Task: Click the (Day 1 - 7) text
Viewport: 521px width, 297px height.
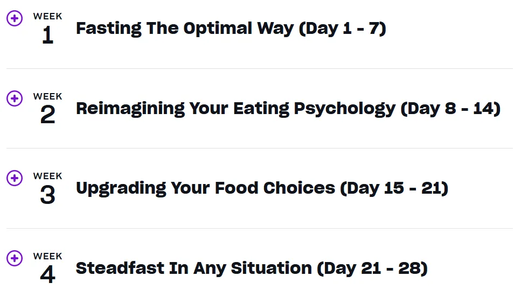Action: 342,29
